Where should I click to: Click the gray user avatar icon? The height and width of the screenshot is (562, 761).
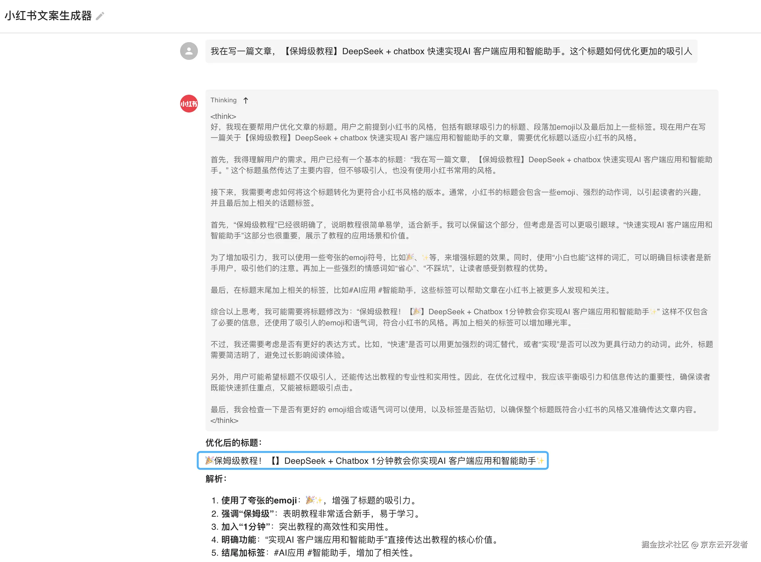pyautogui.click(x=189, y=51)
